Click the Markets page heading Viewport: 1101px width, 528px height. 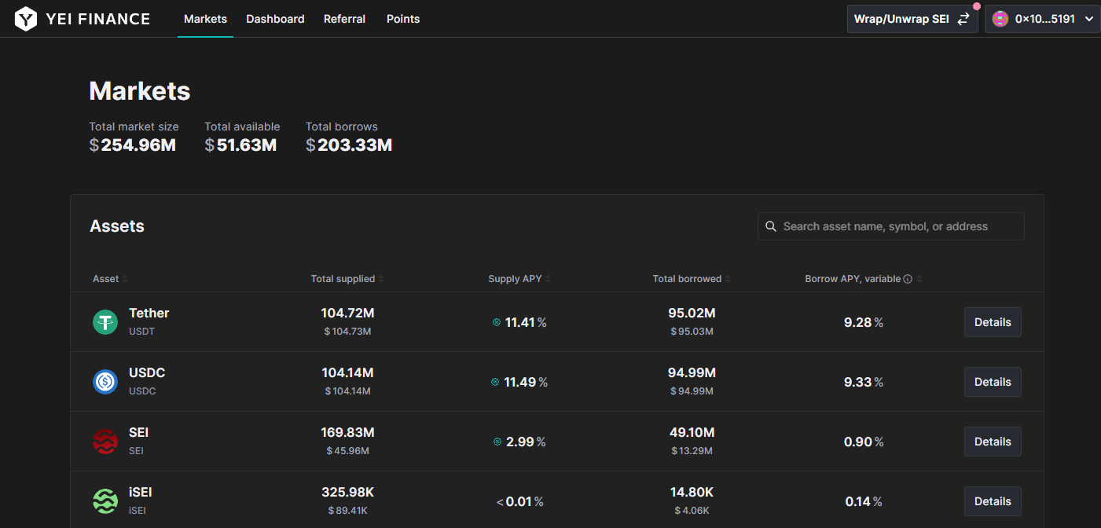(x=140, y=91)
